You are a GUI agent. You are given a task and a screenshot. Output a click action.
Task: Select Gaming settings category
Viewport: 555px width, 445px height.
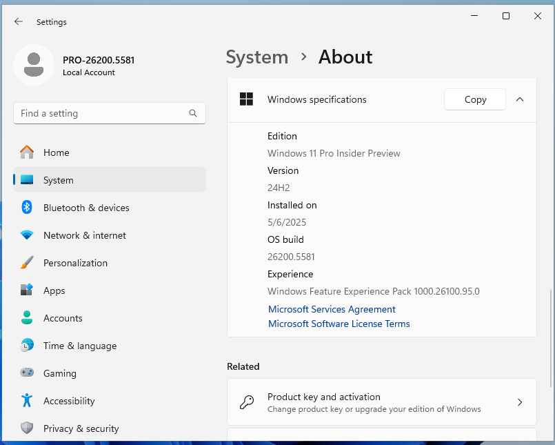[x=110, y=373]
